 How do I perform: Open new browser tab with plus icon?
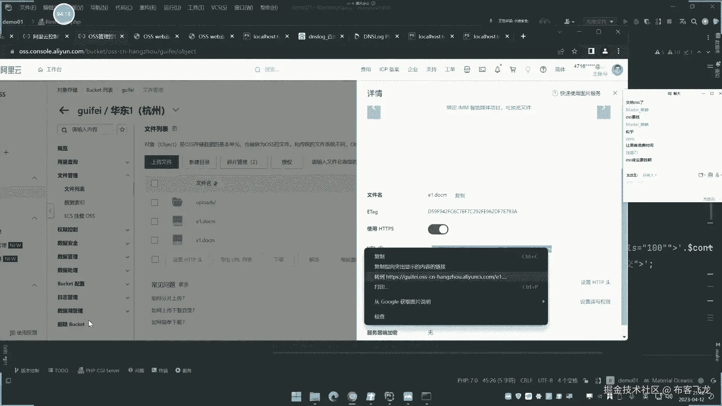523,36
